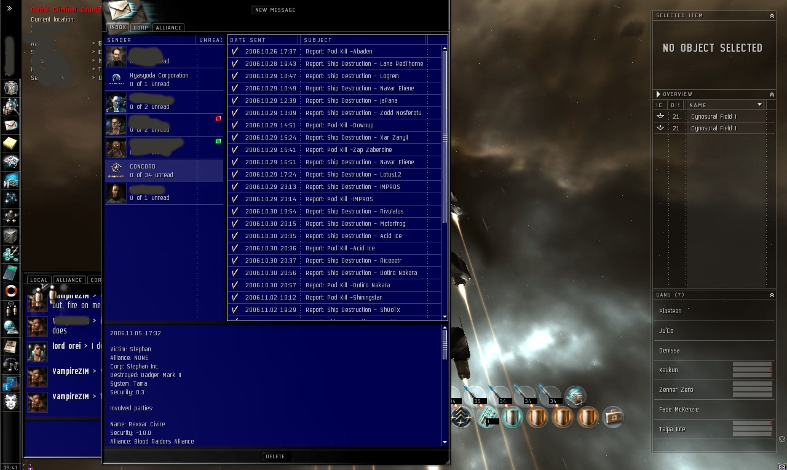
Task: Click the Name column sort arrow
Action: click(x=759, y=105)
